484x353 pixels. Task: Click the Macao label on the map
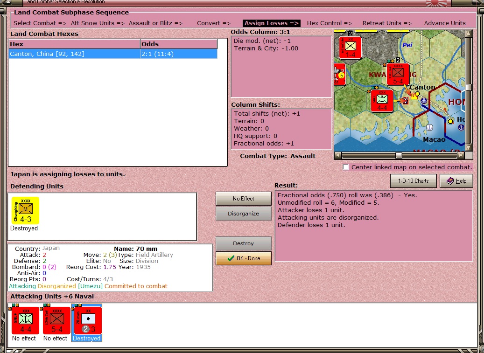pyautogui.click(x=434, y=139)
